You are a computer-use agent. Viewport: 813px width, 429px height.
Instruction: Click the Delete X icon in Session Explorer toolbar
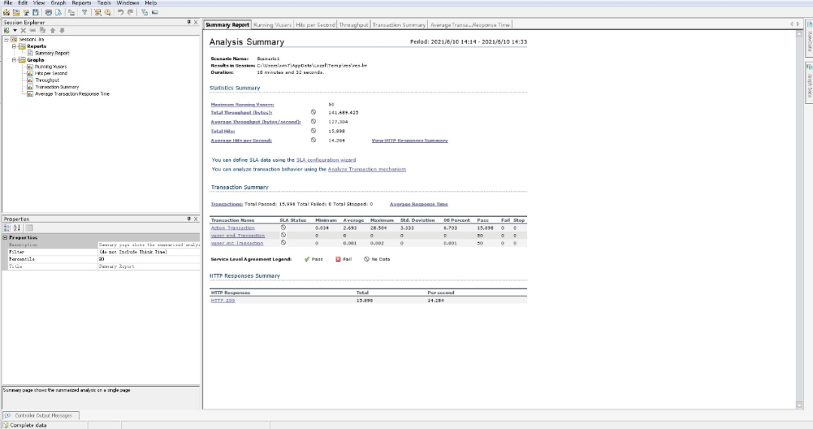pyautogui.click(x=23, y=31)
